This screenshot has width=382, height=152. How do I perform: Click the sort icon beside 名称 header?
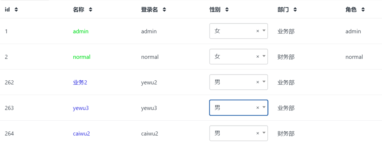pyautogui.click(x=91, y=10)
